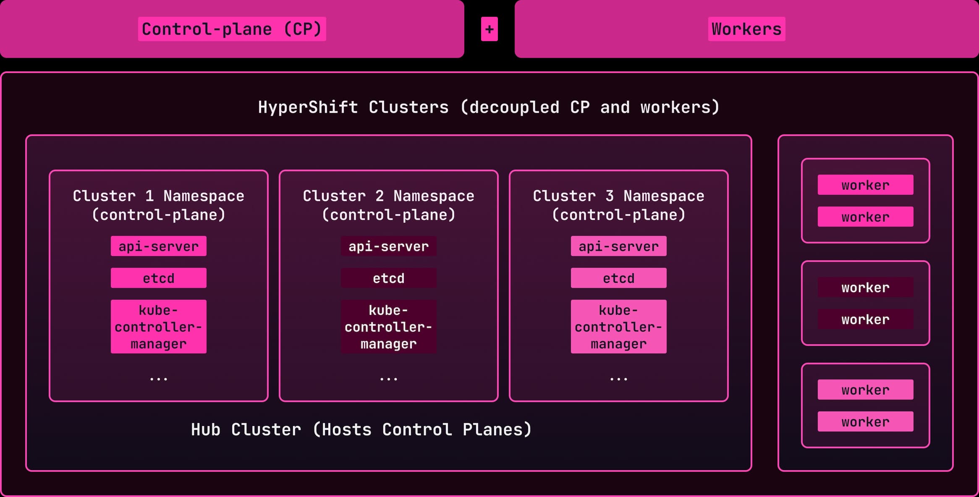Select the HyperShift Clusters title text

pos(489,107)
